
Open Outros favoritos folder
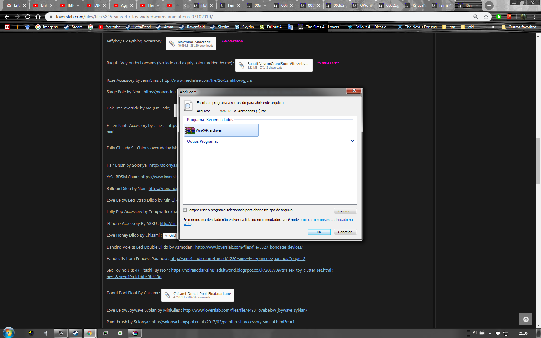519,27
